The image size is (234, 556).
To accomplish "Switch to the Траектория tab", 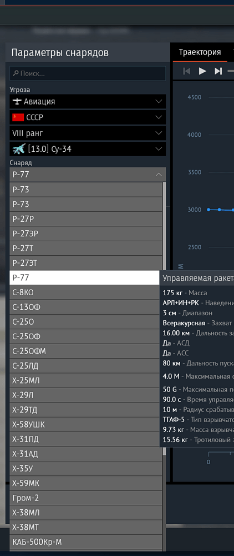I will pyautogui.click(x=200, y=52).
